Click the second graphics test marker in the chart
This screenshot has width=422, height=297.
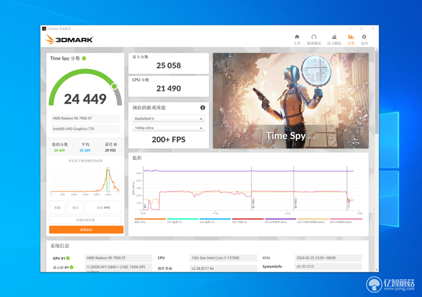(294, 188)
